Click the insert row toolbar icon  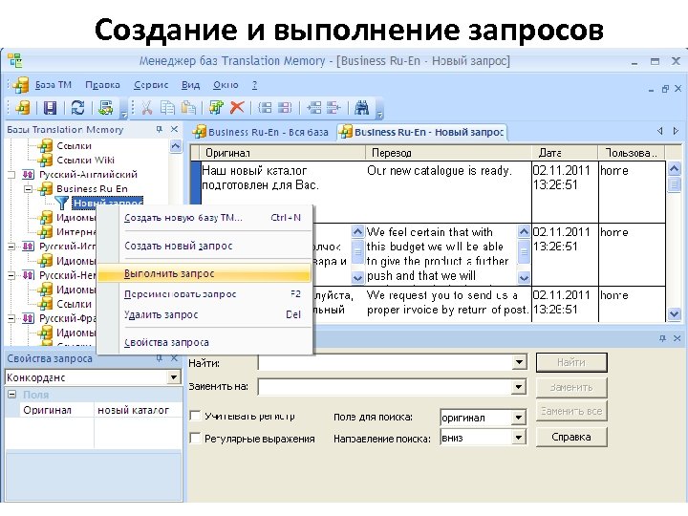pos(313,107)
